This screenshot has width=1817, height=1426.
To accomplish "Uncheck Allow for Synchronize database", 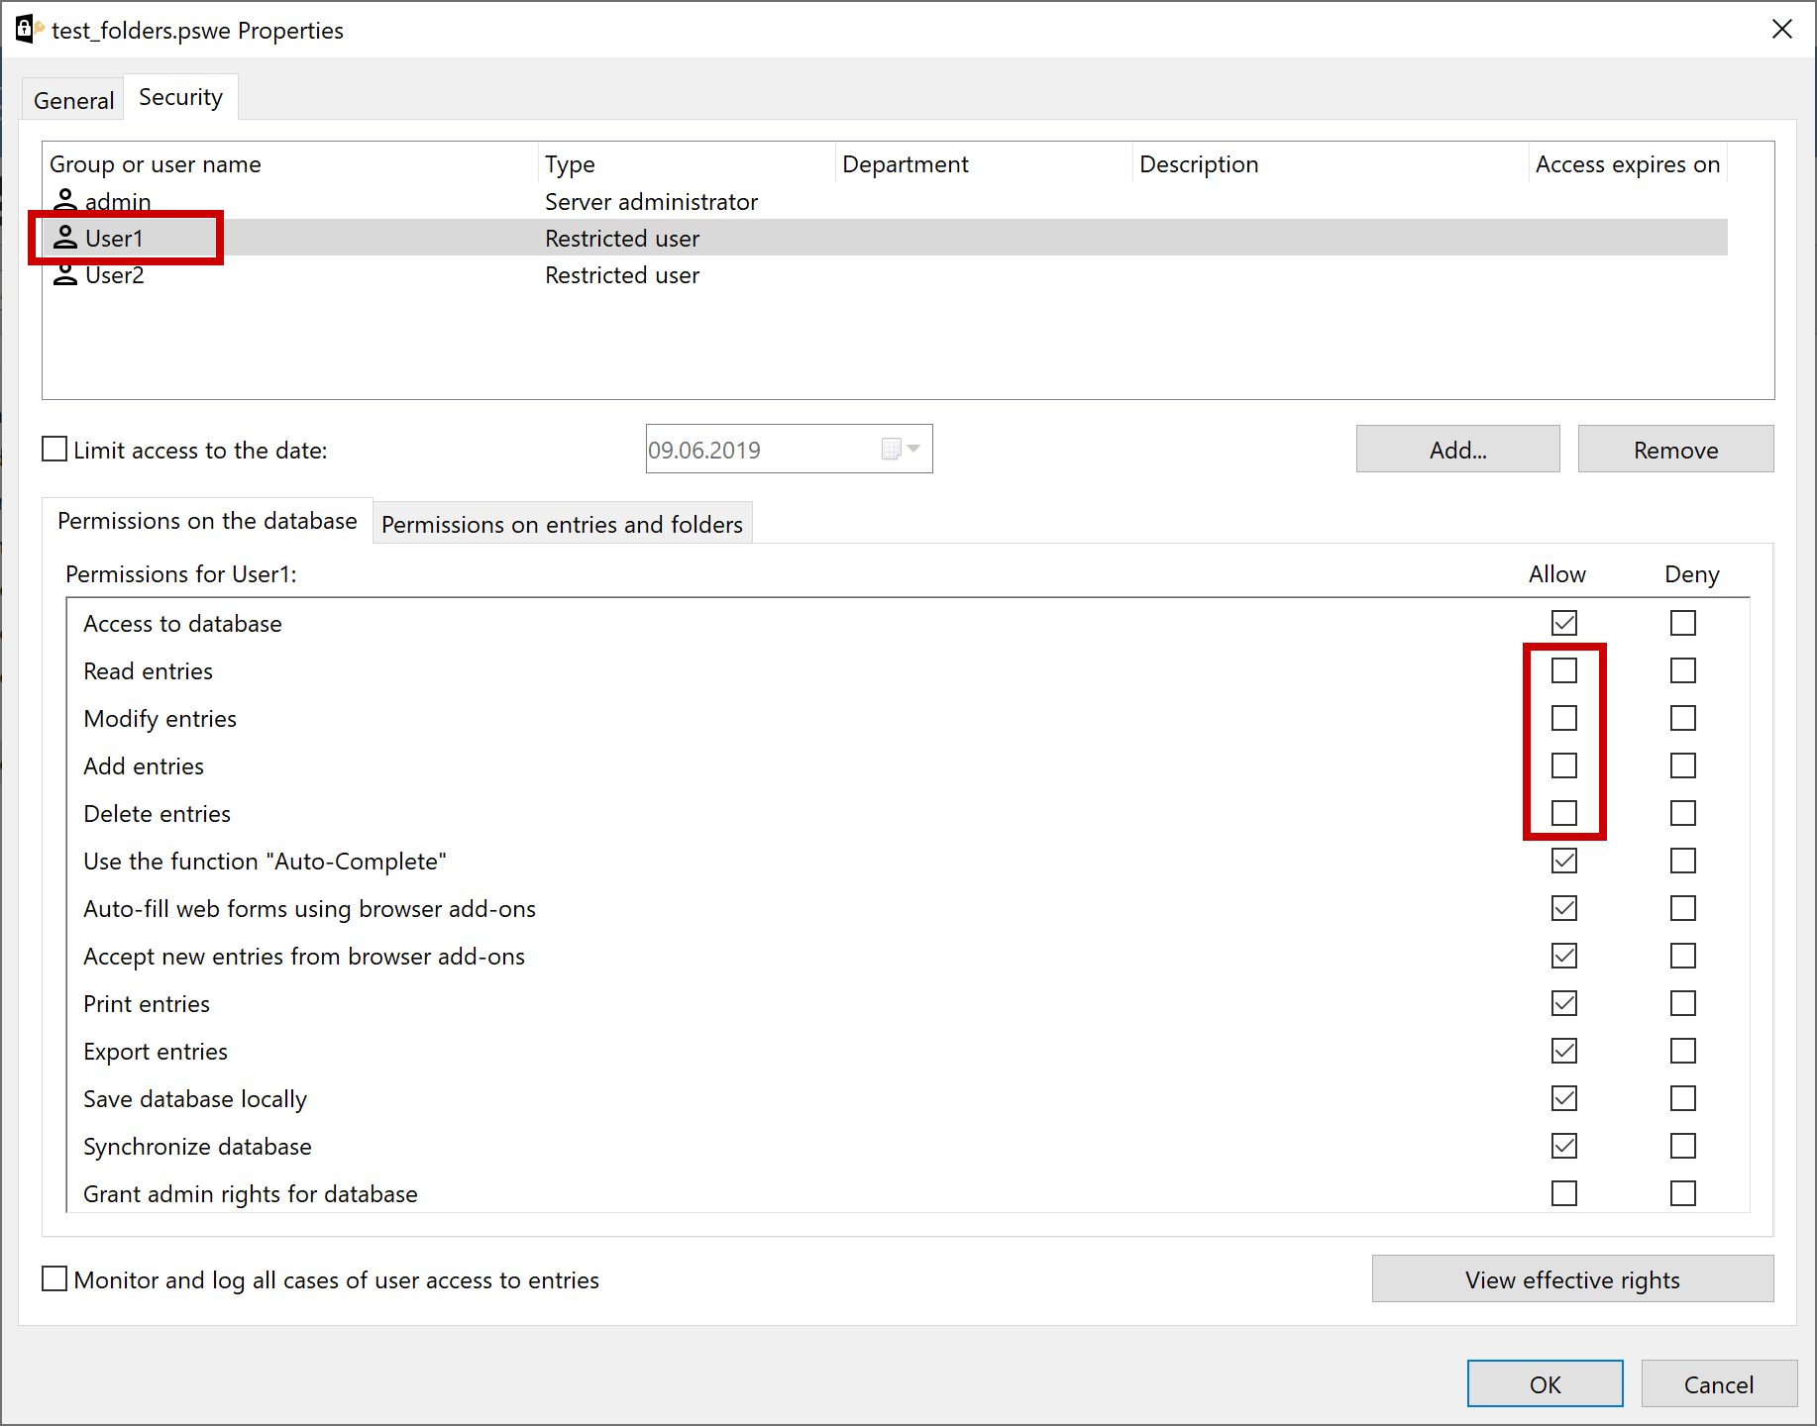I will (x=1564, y=1146).
